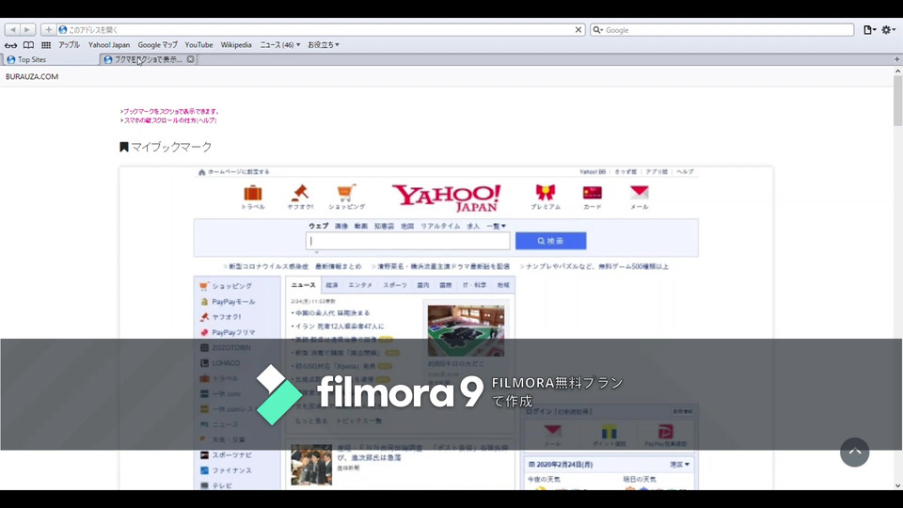Click the scrollbar down arrow
Image resolution: width=903 pixels, height=508 pixels.
point(897,485)
